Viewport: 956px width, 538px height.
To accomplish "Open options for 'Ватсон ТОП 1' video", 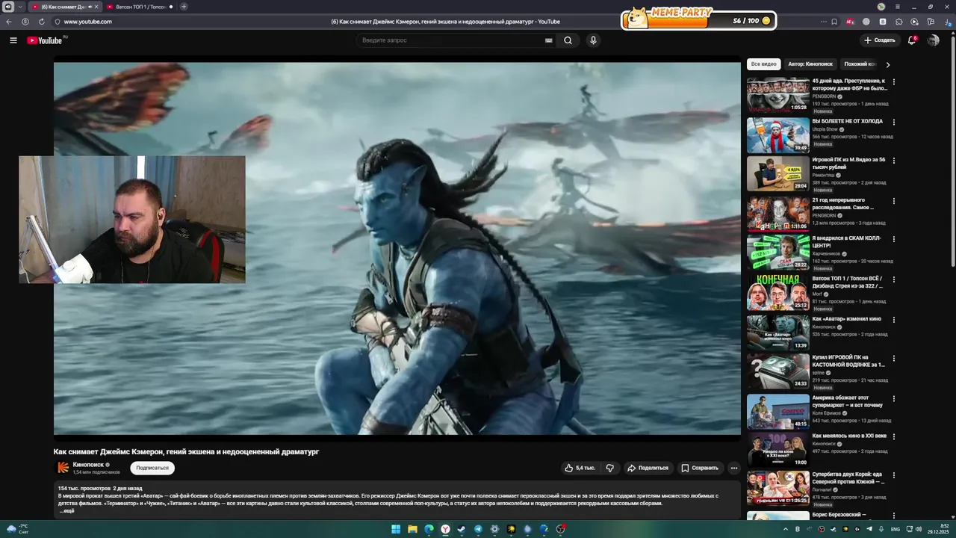I will (894, 279).
